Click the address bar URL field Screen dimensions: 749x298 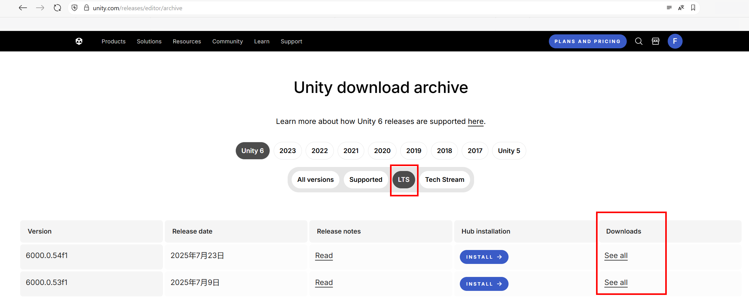pos(372,8)
